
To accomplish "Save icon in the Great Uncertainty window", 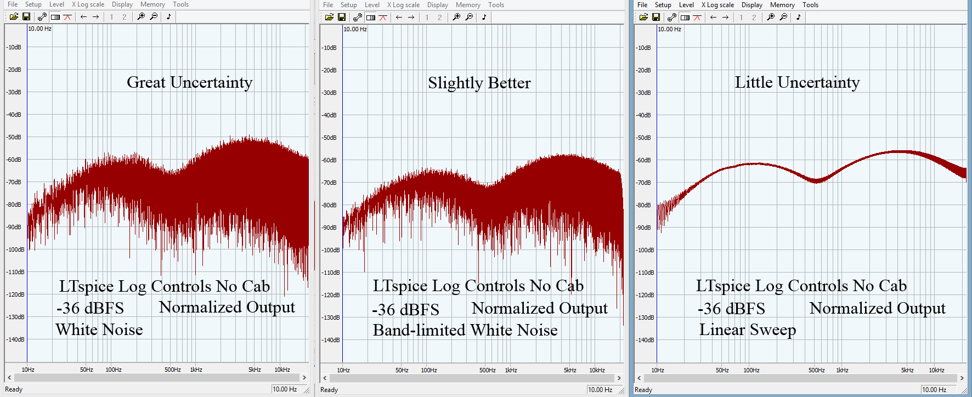I will (x=26, y=16).
